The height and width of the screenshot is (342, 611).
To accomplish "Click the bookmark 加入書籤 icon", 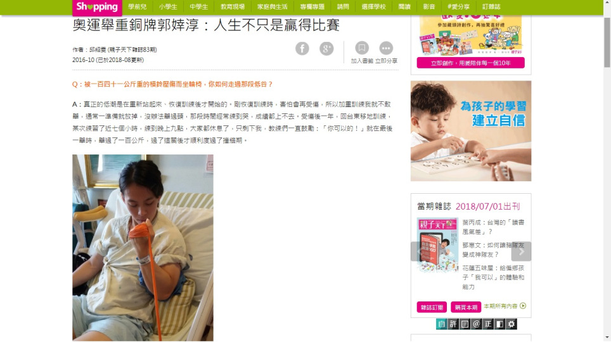I will [x=362, y=48].
